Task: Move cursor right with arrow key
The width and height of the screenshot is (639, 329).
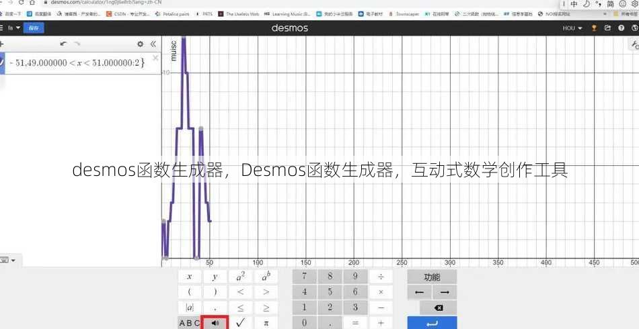Action: click(445, 292)
